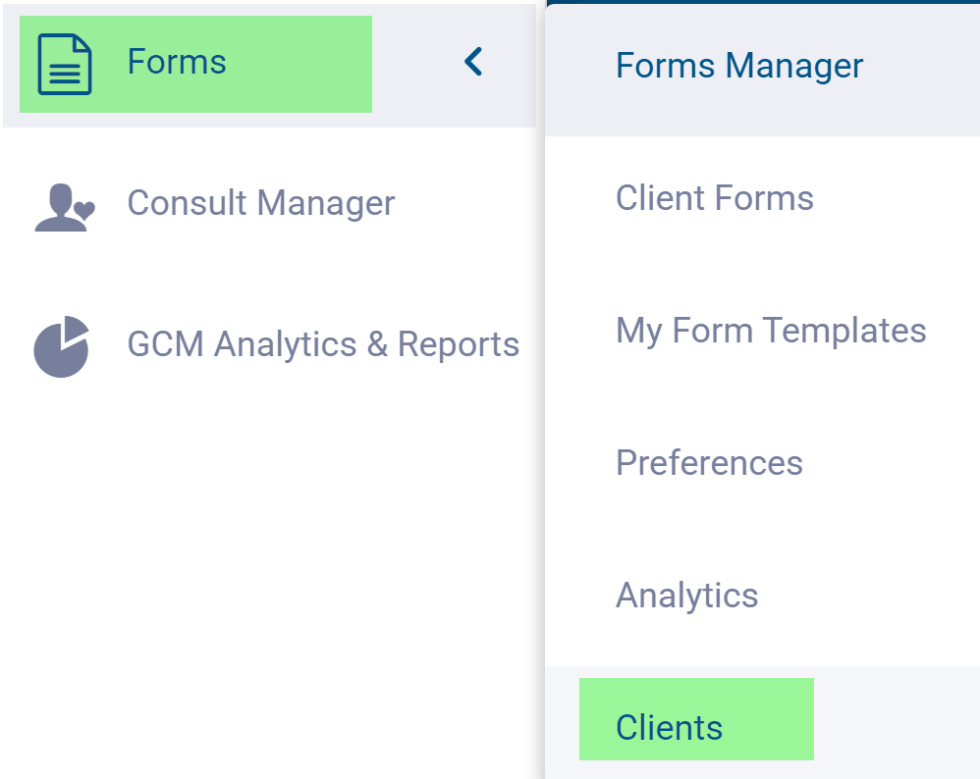
Task: Click the GCM Analytics pie chart icon
Action: 62,346
